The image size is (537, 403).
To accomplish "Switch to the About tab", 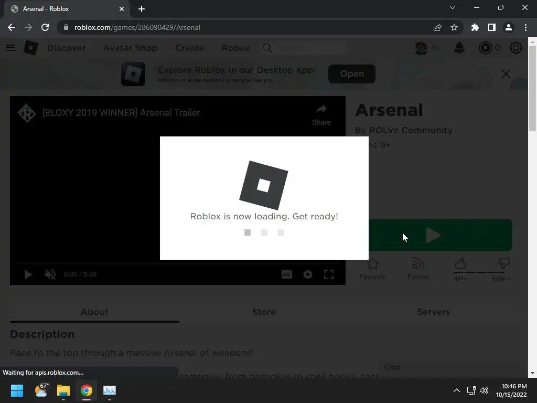I will click(94, 312).
